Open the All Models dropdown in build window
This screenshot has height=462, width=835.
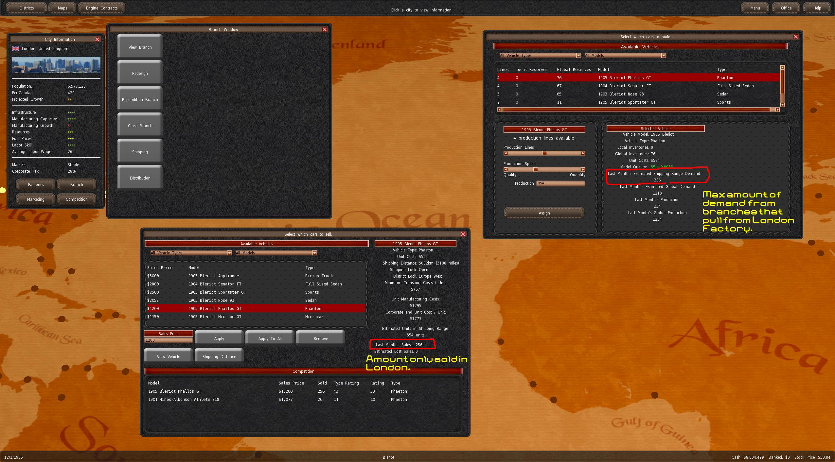(x=664, y=56)
